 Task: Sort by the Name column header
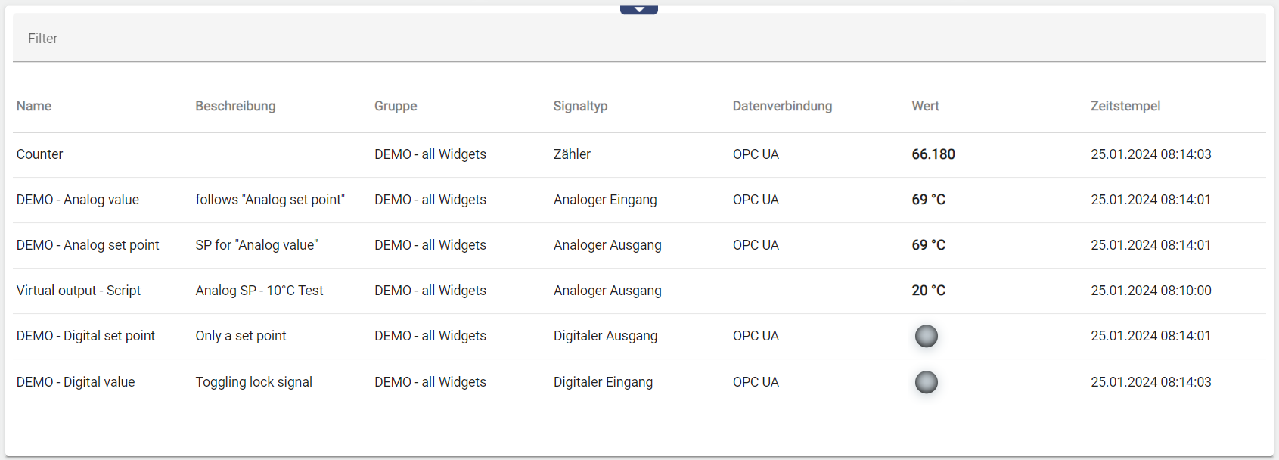34,106
